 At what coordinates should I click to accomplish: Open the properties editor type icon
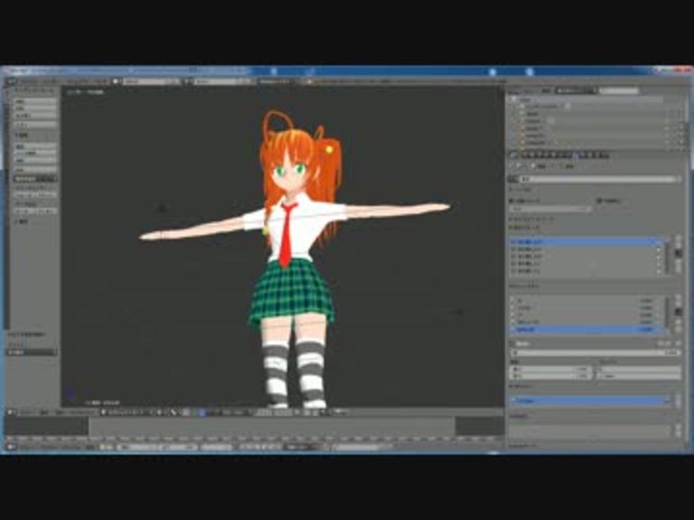[x=513, y=155]
